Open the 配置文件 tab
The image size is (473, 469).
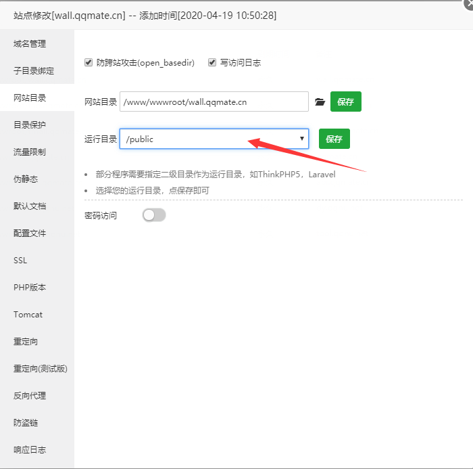click(x=30, y=233)
